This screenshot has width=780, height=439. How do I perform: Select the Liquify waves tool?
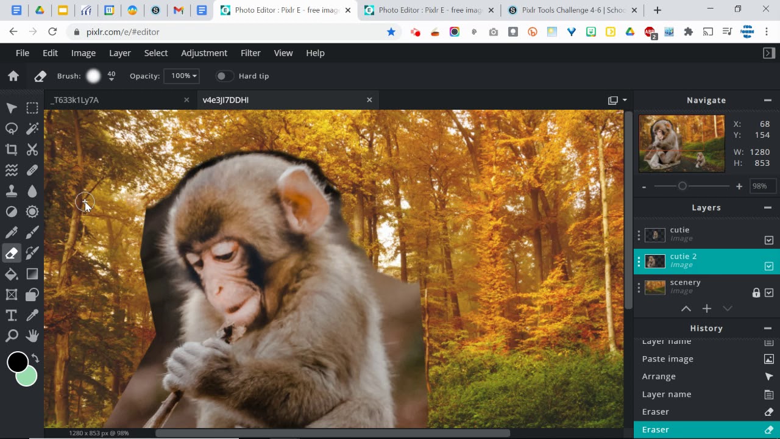pyautogui.click(x=12, y=170)
